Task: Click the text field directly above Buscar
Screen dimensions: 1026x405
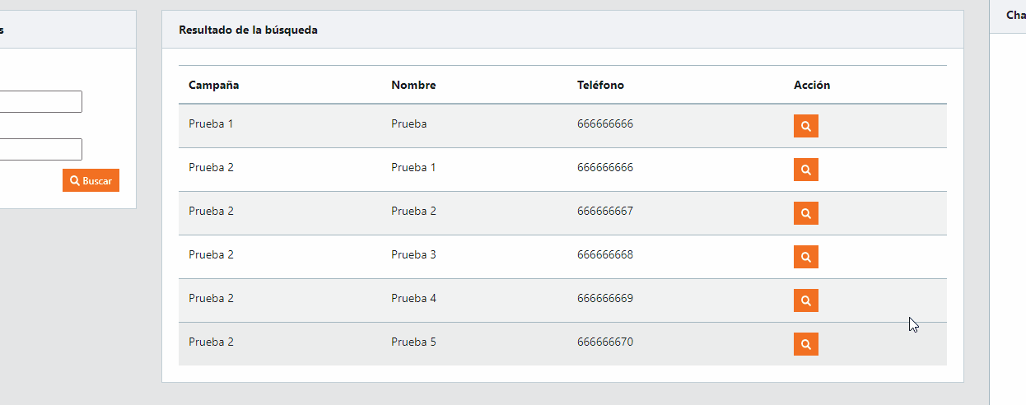Action: click(41, 149)
